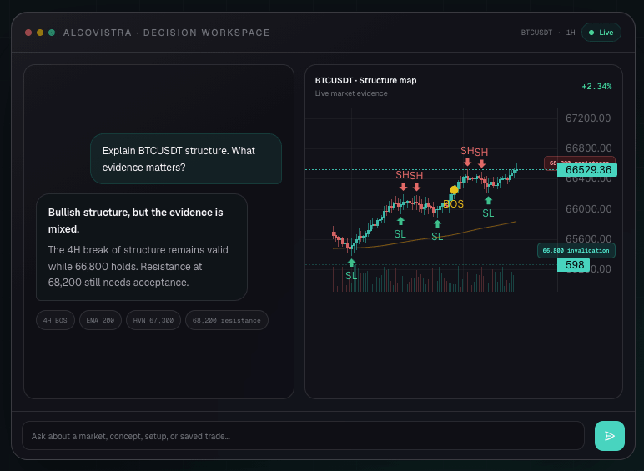Select the "EMA 200" evidence chip
The height and width of the screenshot is (471, 644).
click(100, 320)
